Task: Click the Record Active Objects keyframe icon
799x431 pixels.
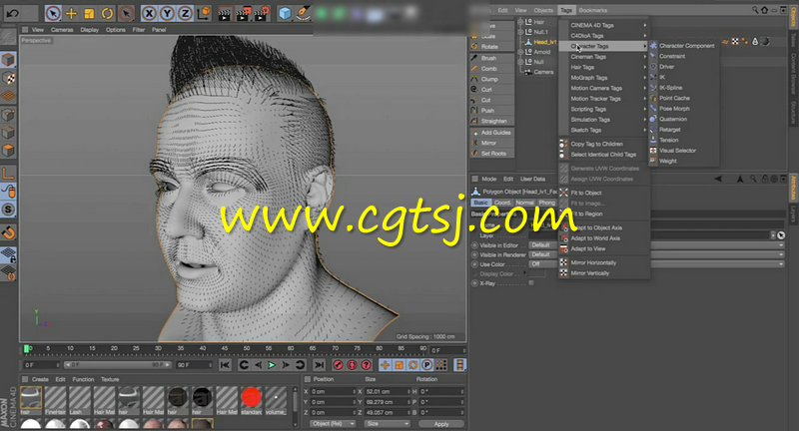Action: [x=338, y=365]
